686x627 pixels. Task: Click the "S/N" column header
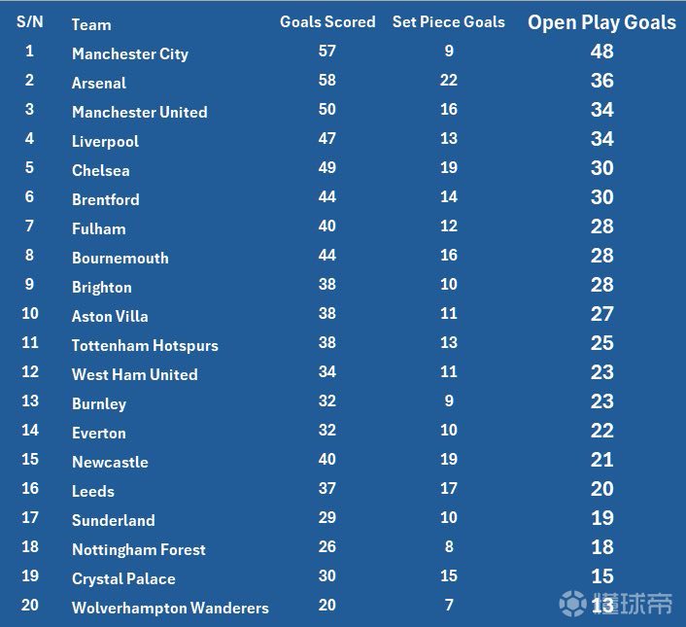(29, 21)
